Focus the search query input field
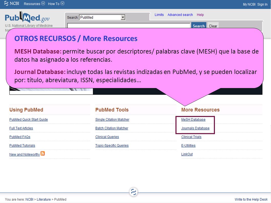Viewport: 271px width, 203px height. click(129, 26)
